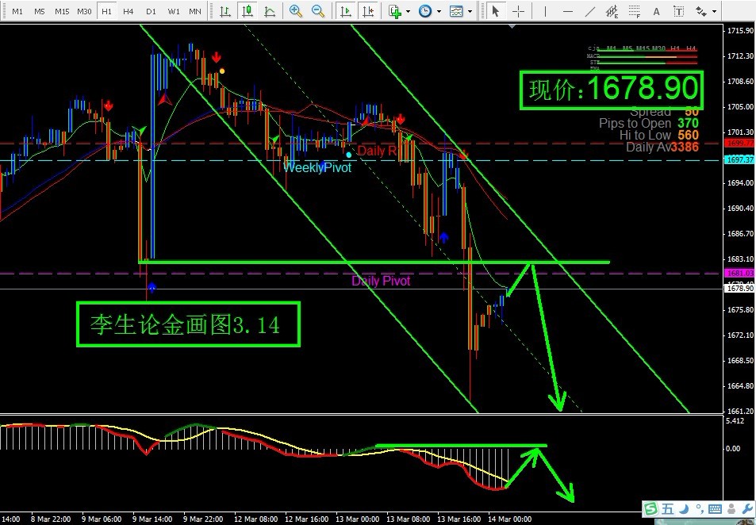The width and height of the screenshot is (756, 525).
Task: Toggle chart shift from right edge
Action: pos(367,11)
